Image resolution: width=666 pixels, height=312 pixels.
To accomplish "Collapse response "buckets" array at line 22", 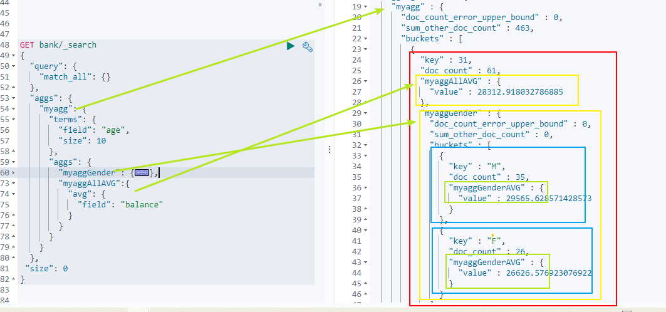I will point(366,38).
